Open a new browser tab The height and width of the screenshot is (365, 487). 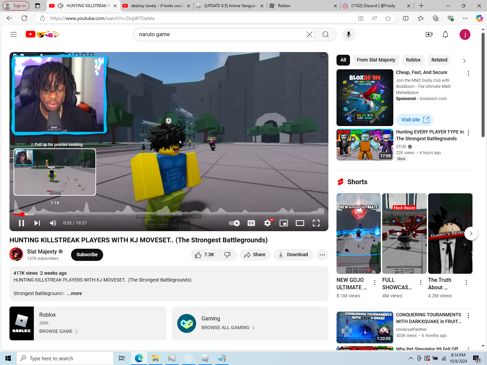click(x=421, y=6)
